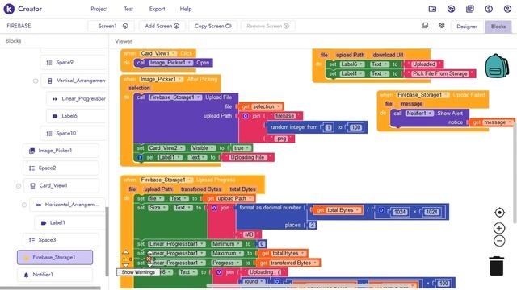Select Linear_Progressbar in the blocks tree
Viewport: 517px width, 290px height.
click(x=76, y=98)
